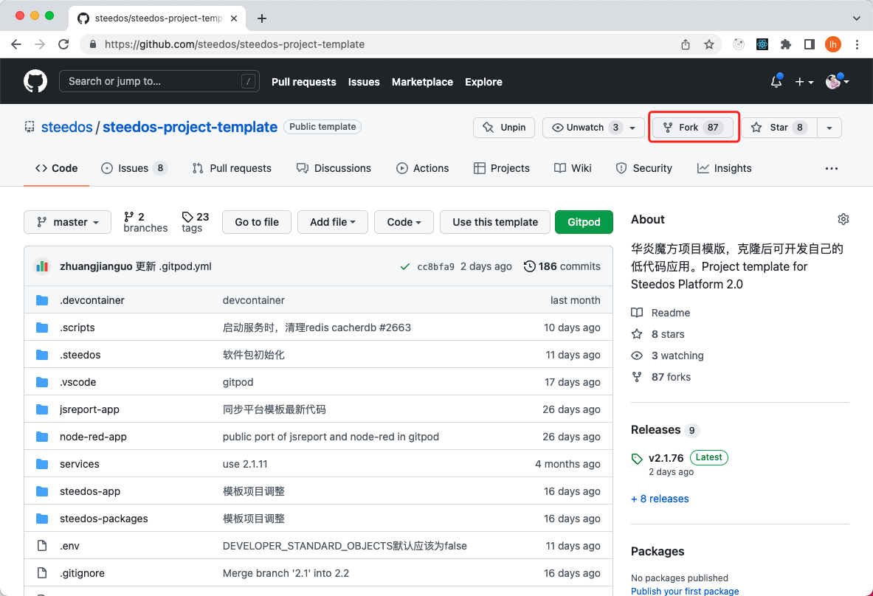This screenshot has width=873, height=596.
Task: Open the Actions tab
Action: tap(423, 168)
